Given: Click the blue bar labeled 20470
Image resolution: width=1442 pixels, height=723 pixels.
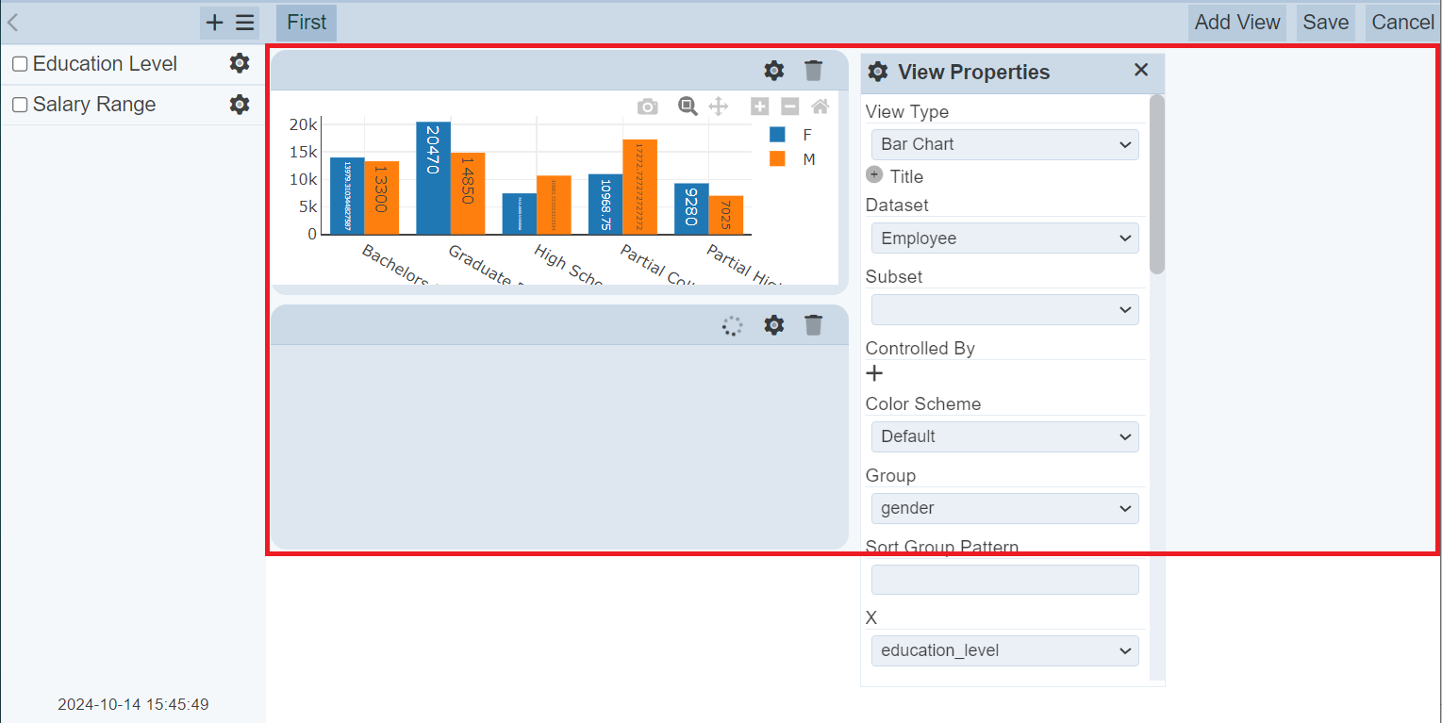Looking at the screenshot, I should (433, 178).
